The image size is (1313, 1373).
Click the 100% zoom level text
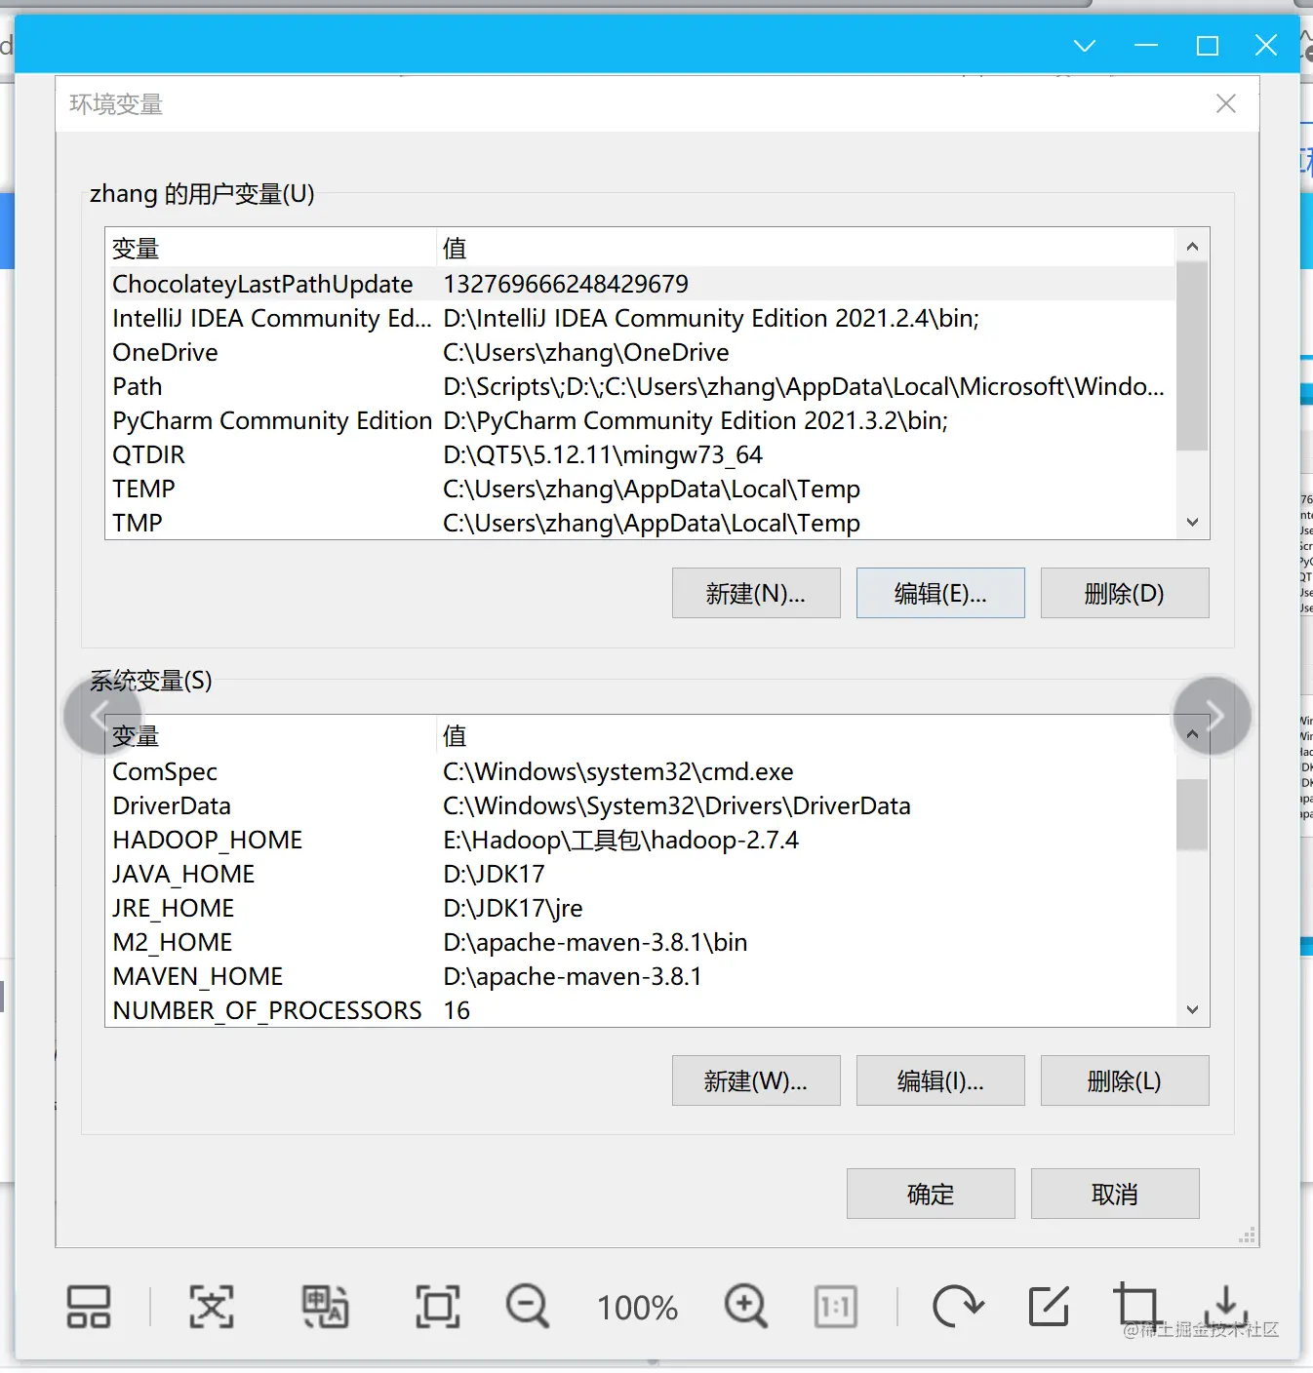point(637,1308)
